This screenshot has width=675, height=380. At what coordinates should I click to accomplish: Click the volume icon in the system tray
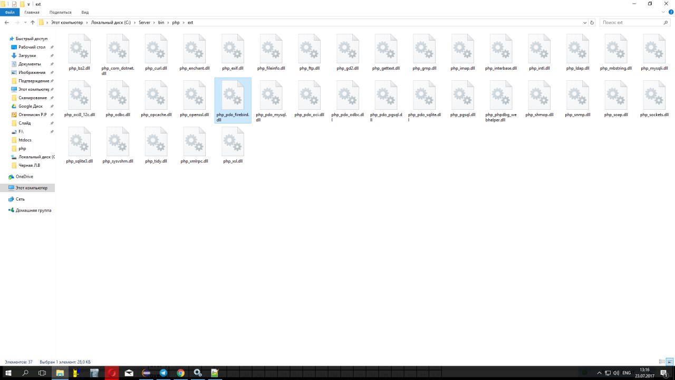point(616,373)
